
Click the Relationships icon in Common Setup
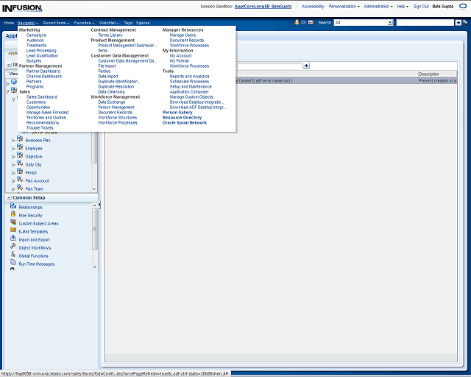coord(13,207)
